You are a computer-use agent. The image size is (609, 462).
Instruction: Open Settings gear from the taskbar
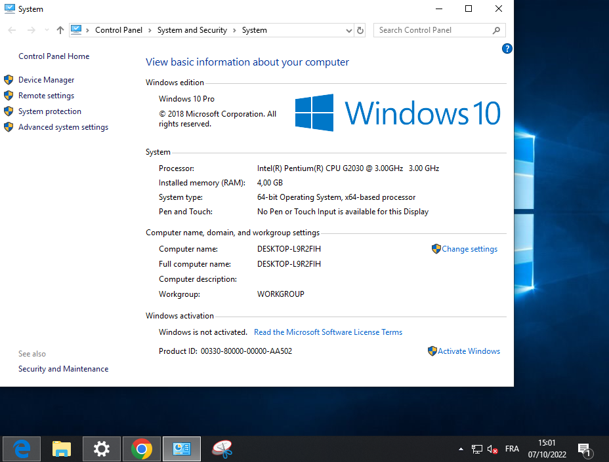(101, 449)
